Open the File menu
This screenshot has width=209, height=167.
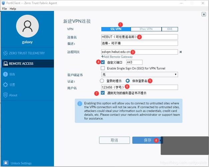(4, 9)
